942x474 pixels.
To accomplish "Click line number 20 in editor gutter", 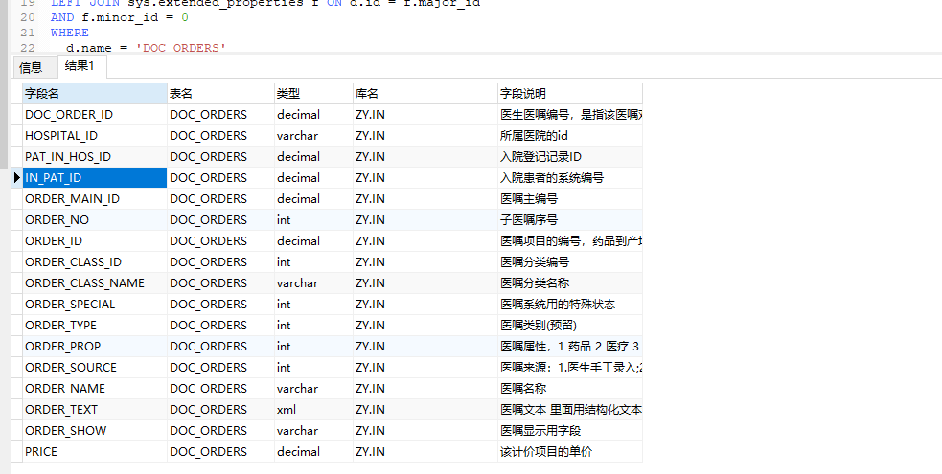I will pos(28,17).
